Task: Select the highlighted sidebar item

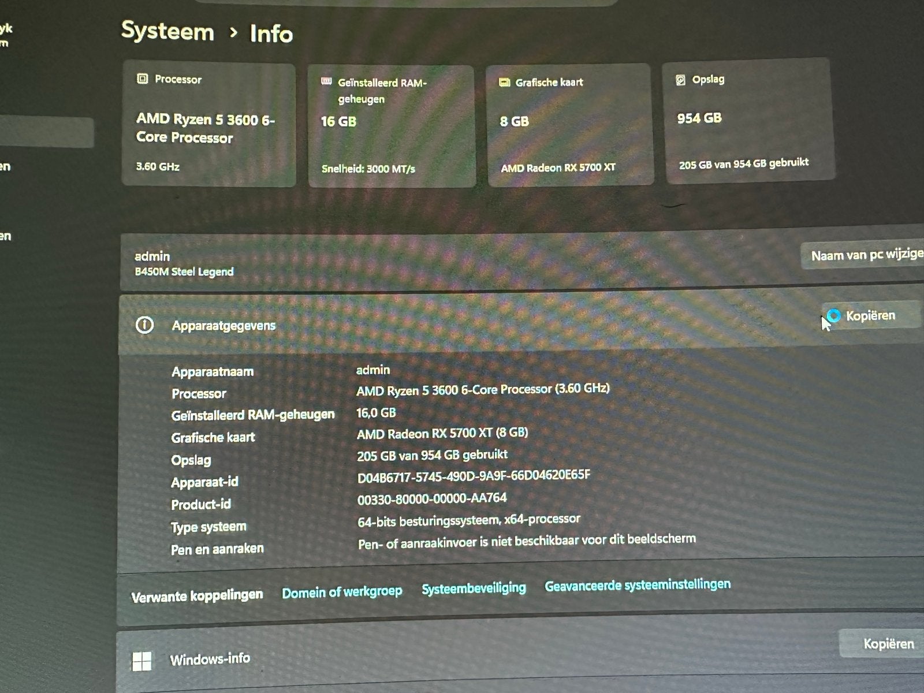Action: click(x=46, y=132)
